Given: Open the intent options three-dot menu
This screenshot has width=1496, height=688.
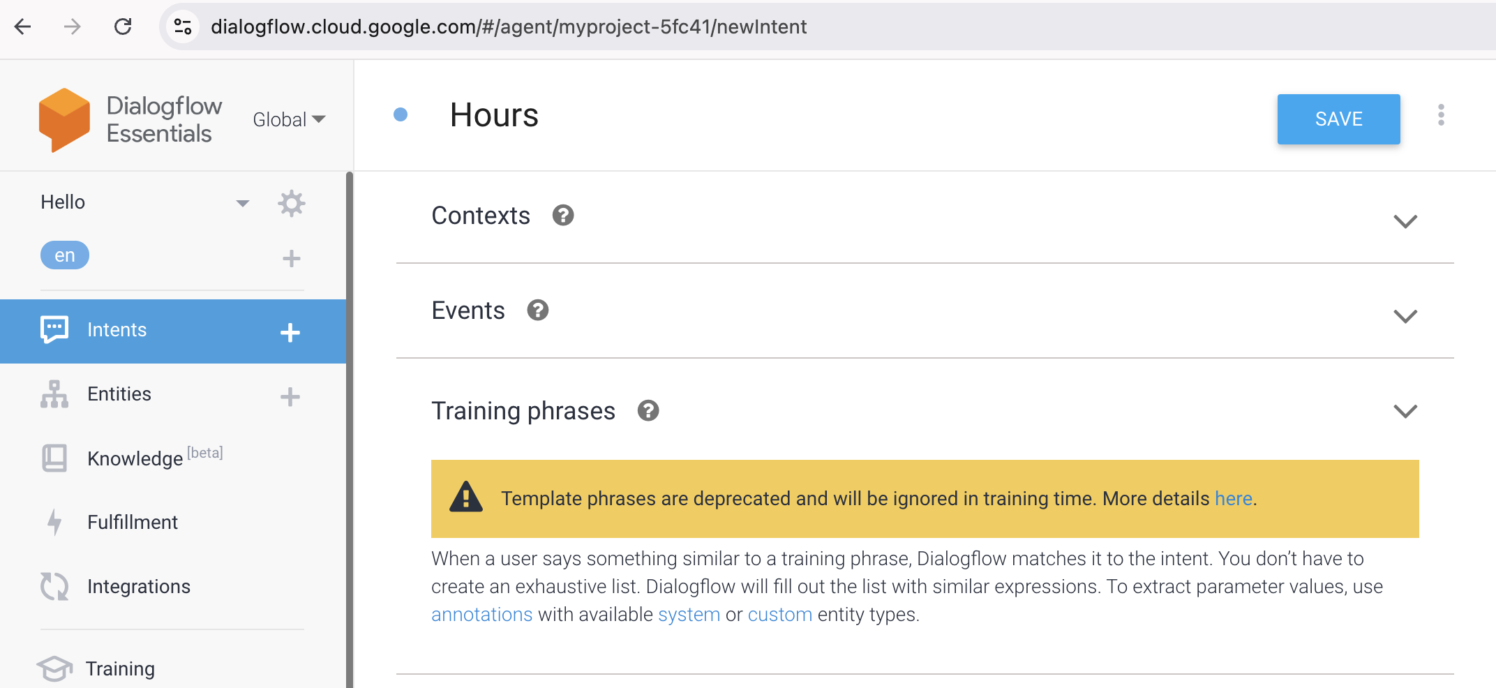Looking at the screenshot, I should (x=1441, y=115).
